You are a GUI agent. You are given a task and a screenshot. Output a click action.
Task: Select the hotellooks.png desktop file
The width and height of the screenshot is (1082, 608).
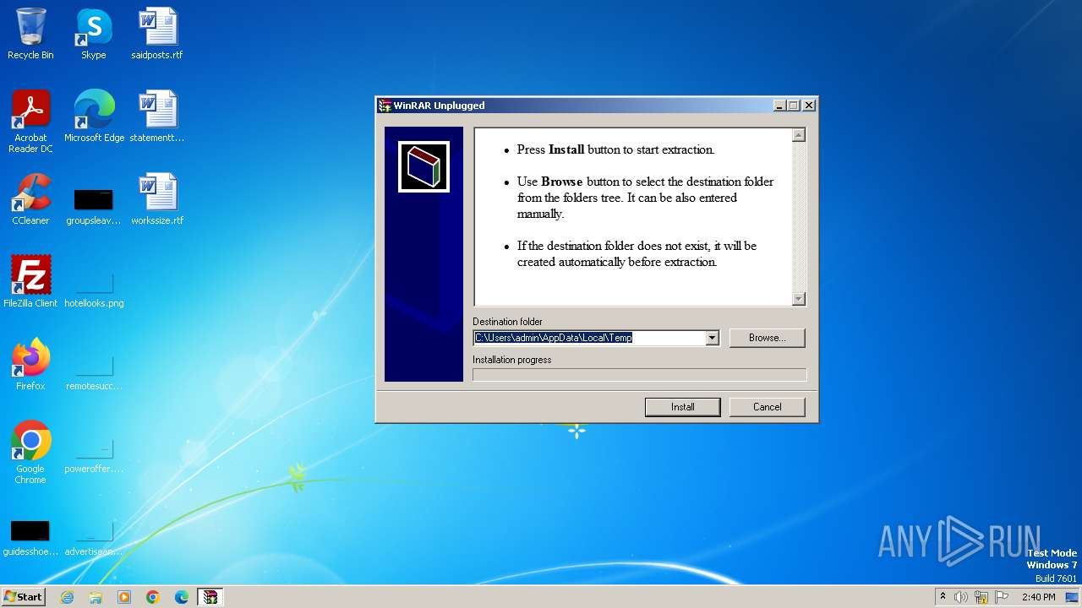point(94,290)
